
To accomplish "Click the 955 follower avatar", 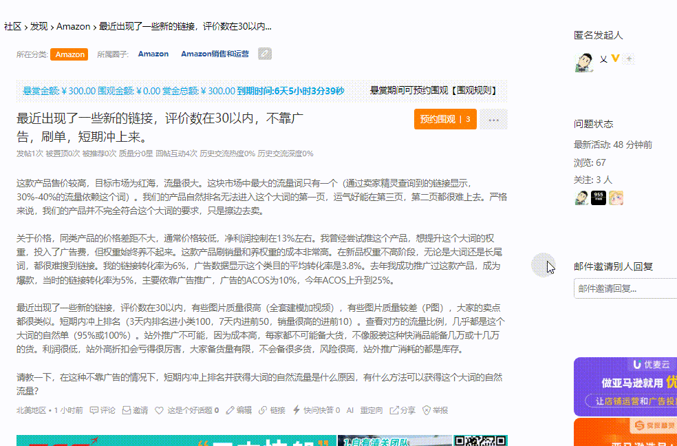I will (x=599, y=198).
